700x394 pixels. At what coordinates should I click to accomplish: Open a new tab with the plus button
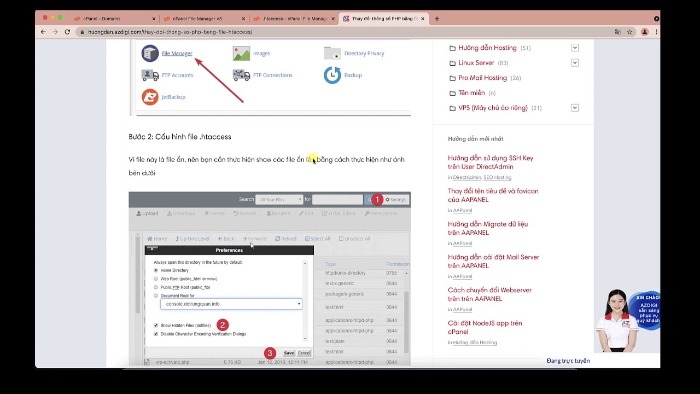(436, 19)
